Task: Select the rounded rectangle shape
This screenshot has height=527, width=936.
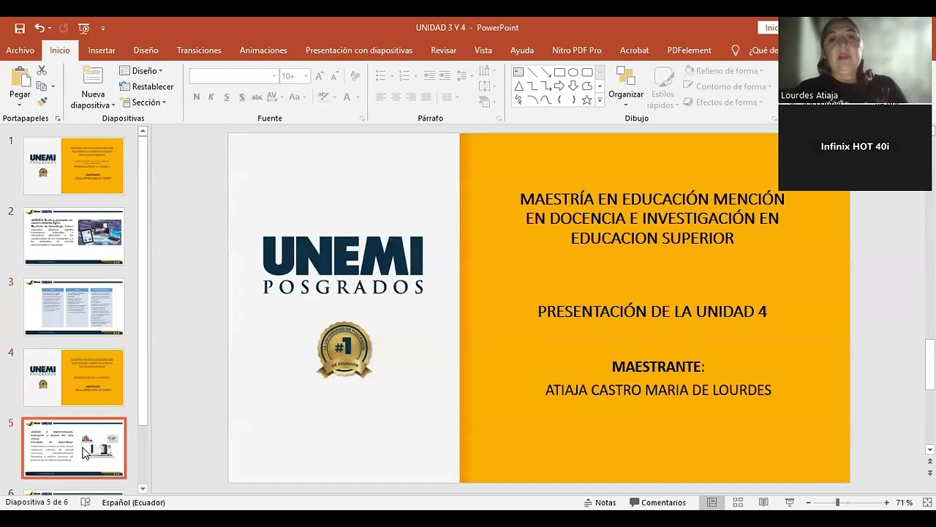Action: [586, 72]
